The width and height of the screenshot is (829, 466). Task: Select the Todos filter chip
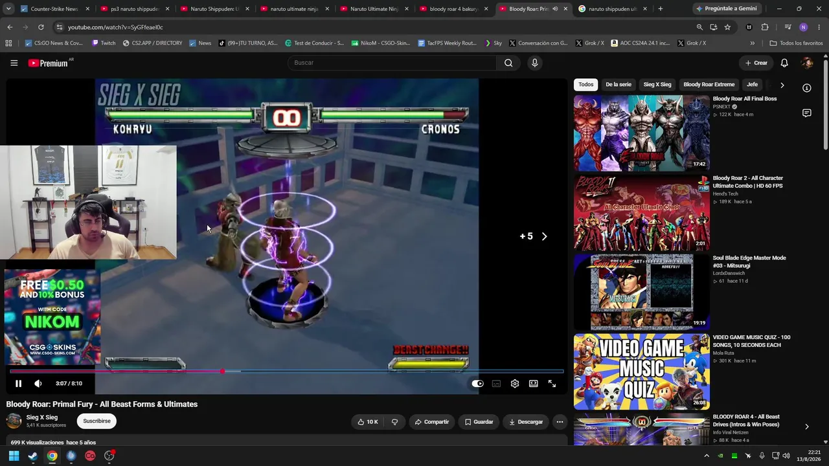586,85
